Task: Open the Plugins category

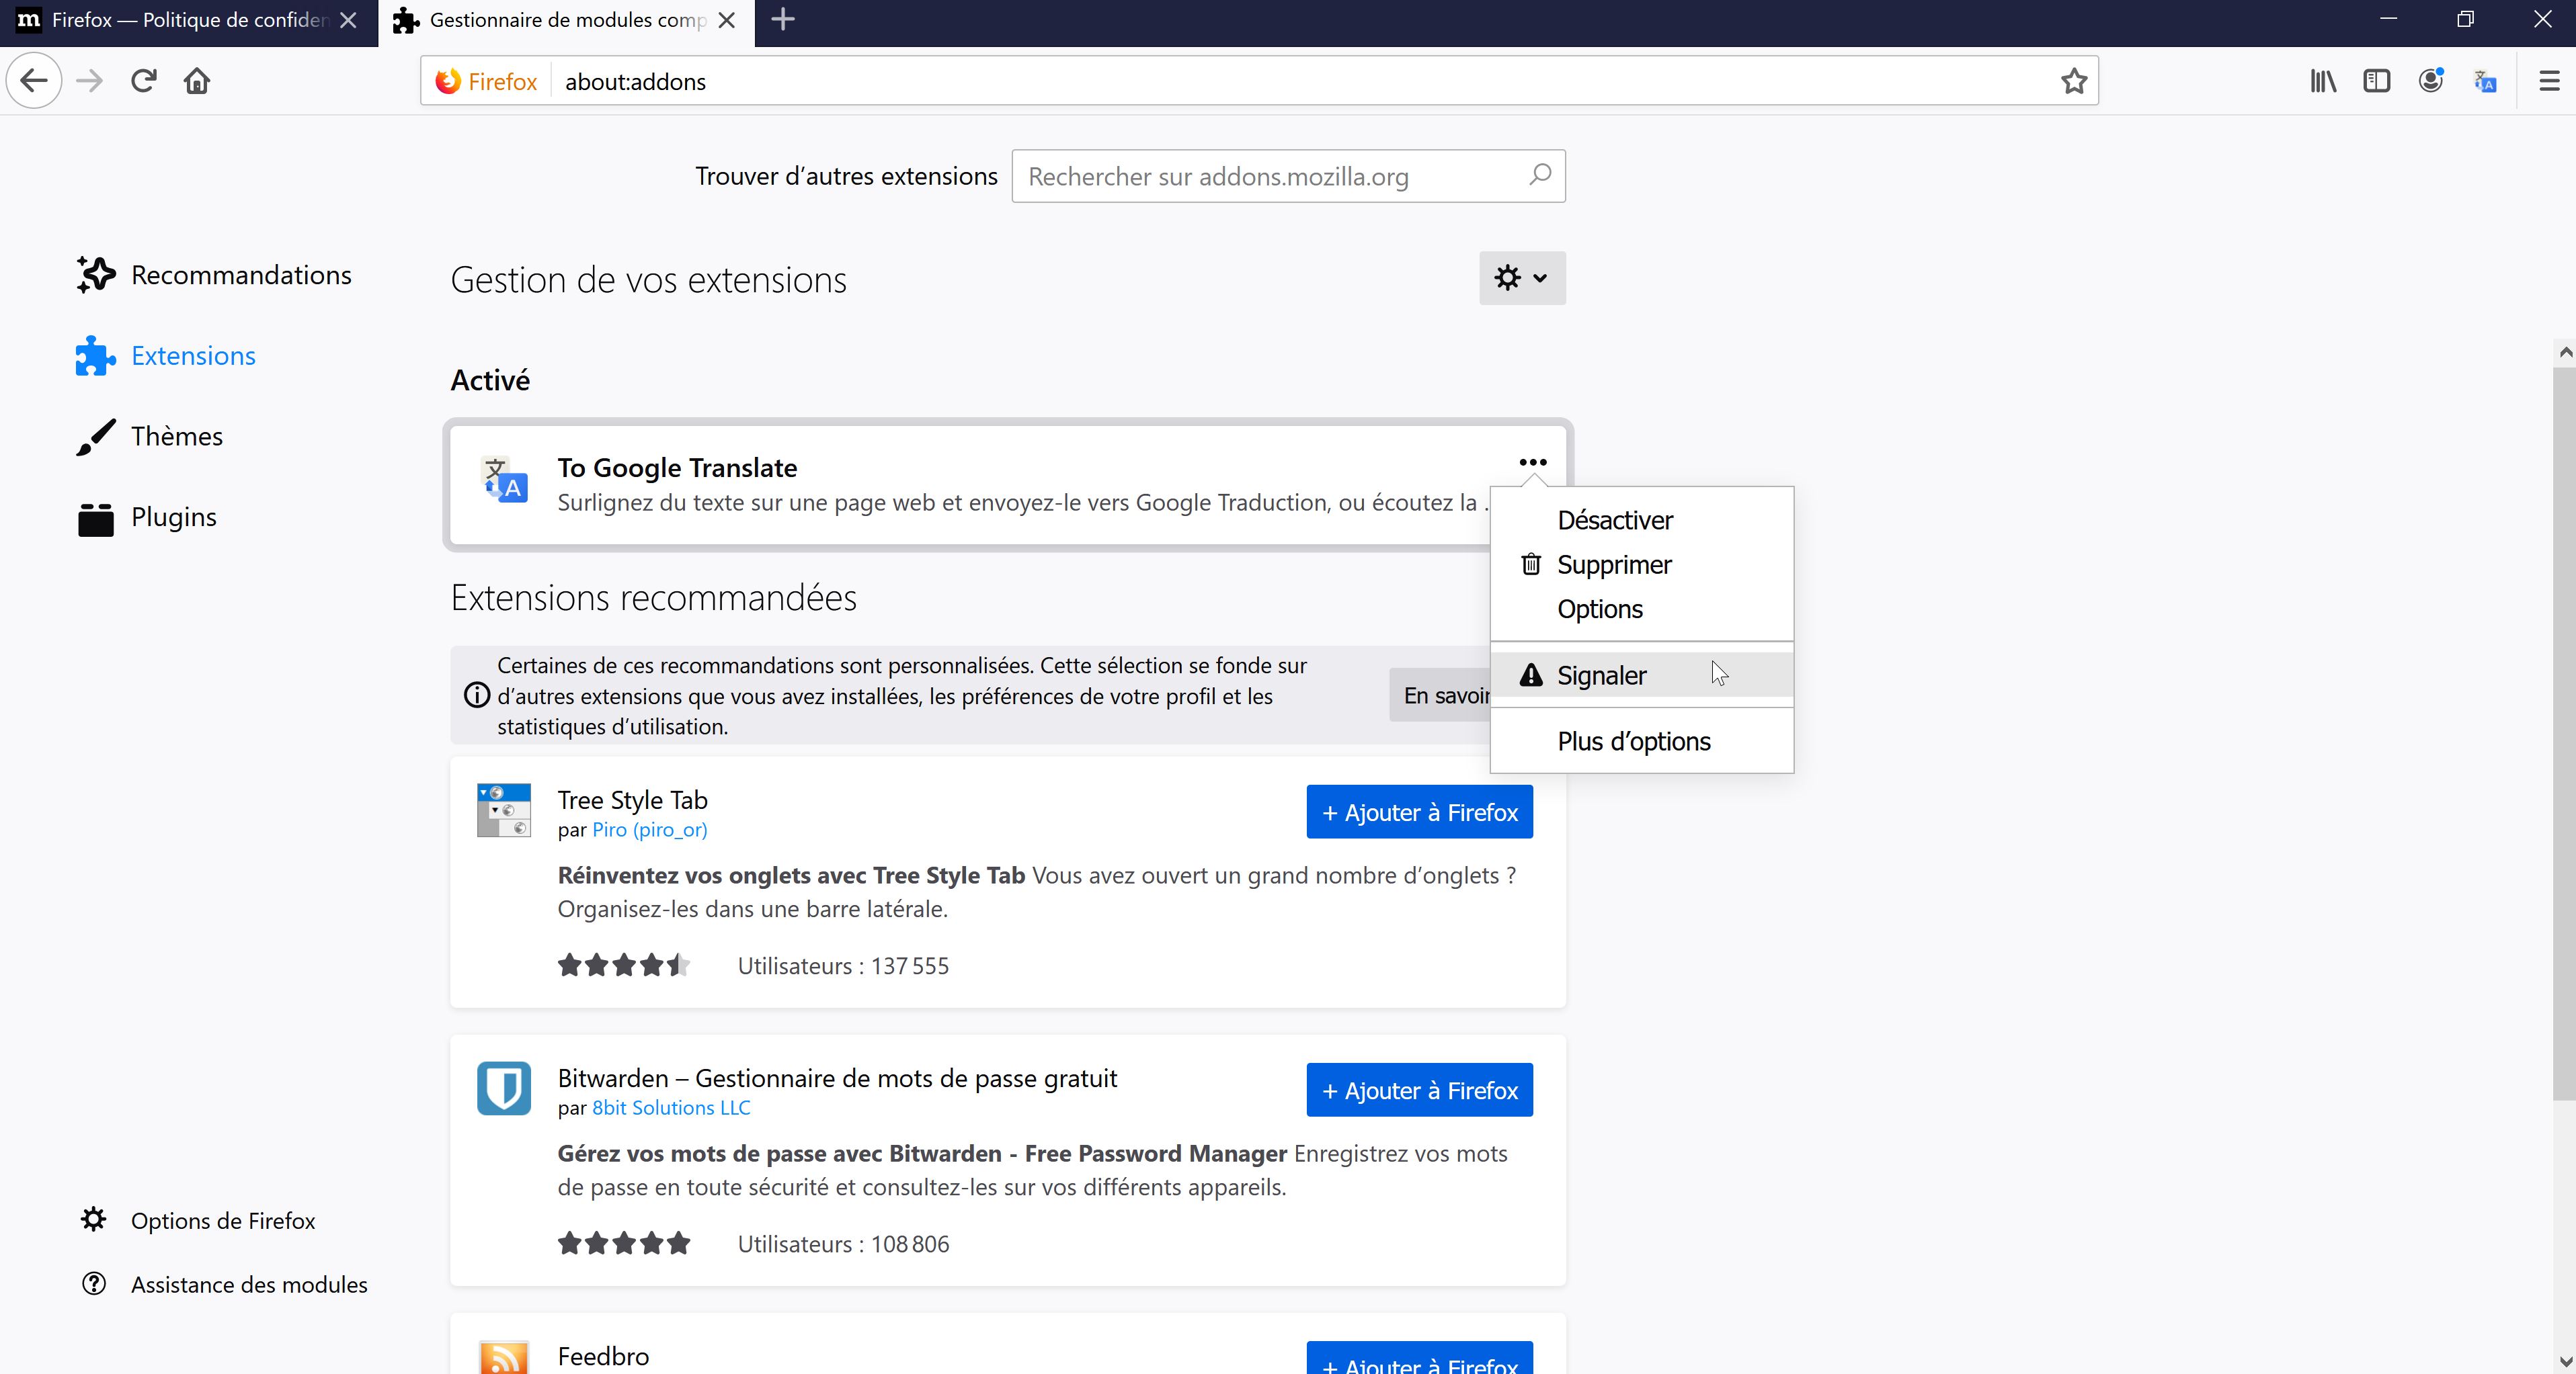Action: (147, 517)
